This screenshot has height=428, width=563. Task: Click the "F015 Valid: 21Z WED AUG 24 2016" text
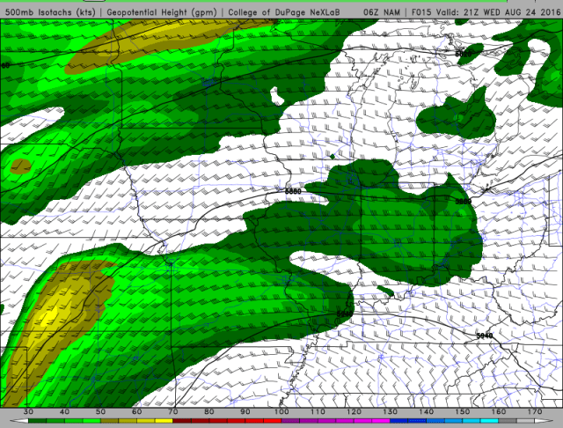tap(486, 12)
